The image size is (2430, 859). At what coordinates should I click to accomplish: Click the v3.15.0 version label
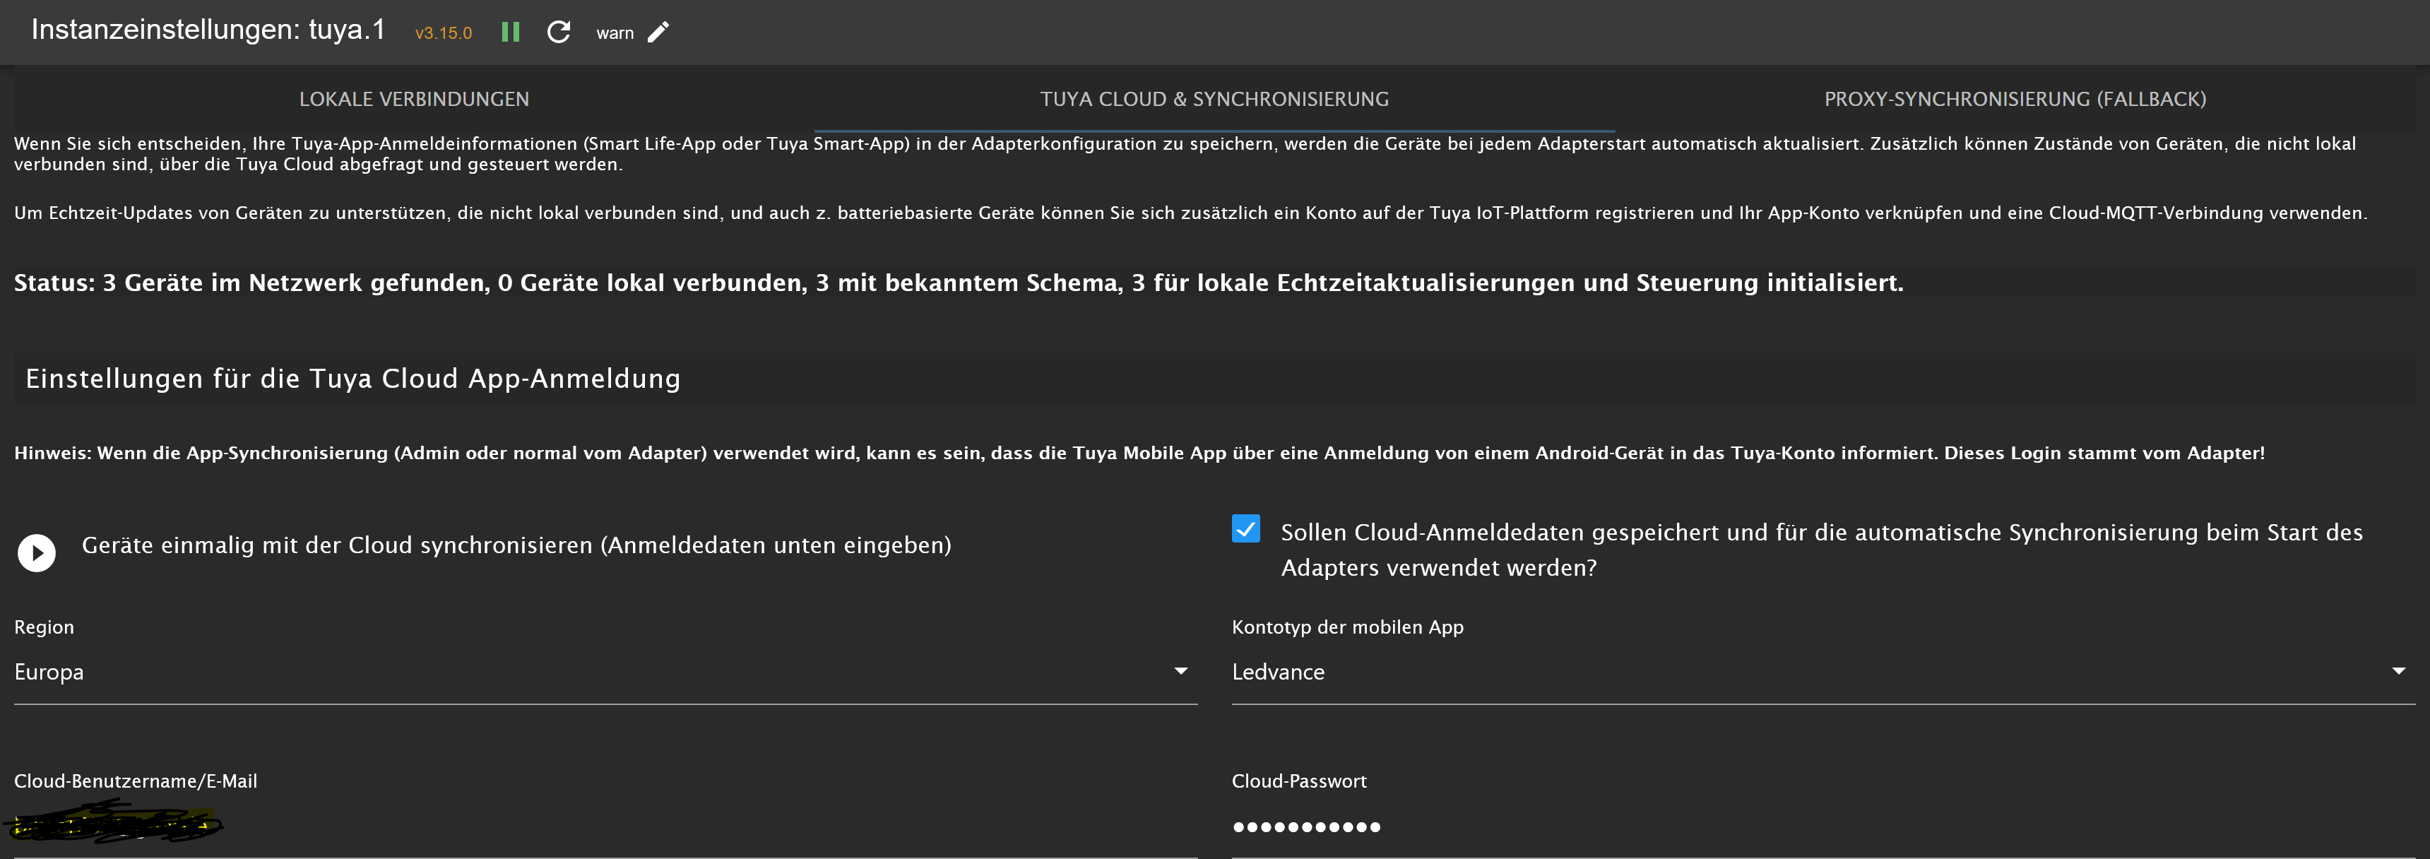coord(444,33)
